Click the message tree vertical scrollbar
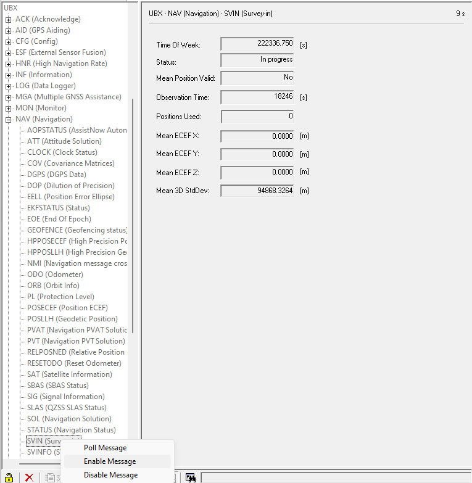This screenshot has height=483, width=472. tap(133, 247)
